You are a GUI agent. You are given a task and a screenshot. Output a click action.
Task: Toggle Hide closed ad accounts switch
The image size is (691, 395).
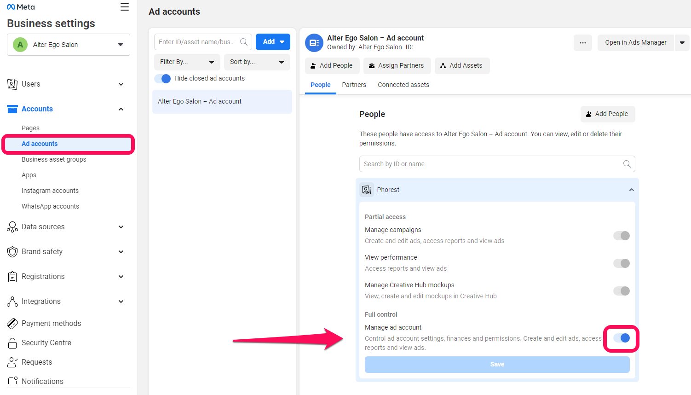(162, 79)
